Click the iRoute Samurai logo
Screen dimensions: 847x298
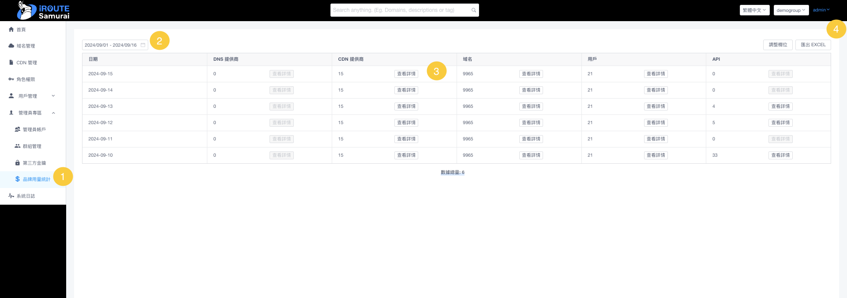[43, 11]
